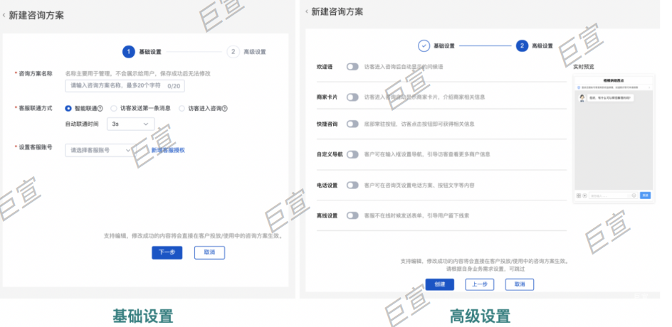The height and width of the screenshot is (327, 672).
Task: Click 客服联通方式 label
Action: 35,108
